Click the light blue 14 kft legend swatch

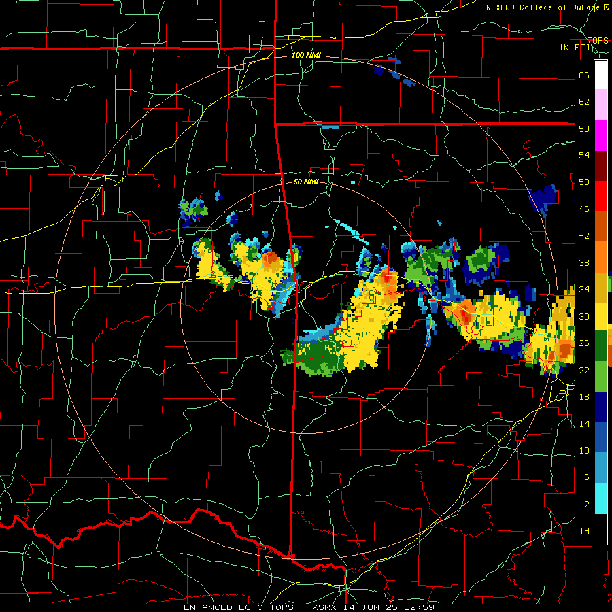(600, 468)
